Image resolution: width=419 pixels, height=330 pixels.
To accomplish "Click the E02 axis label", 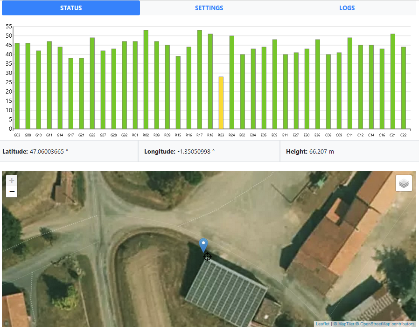I will [242, 135].
